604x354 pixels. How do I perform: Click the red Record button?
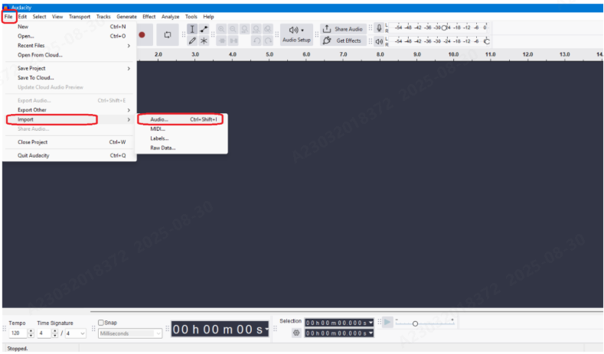point(142,34)
